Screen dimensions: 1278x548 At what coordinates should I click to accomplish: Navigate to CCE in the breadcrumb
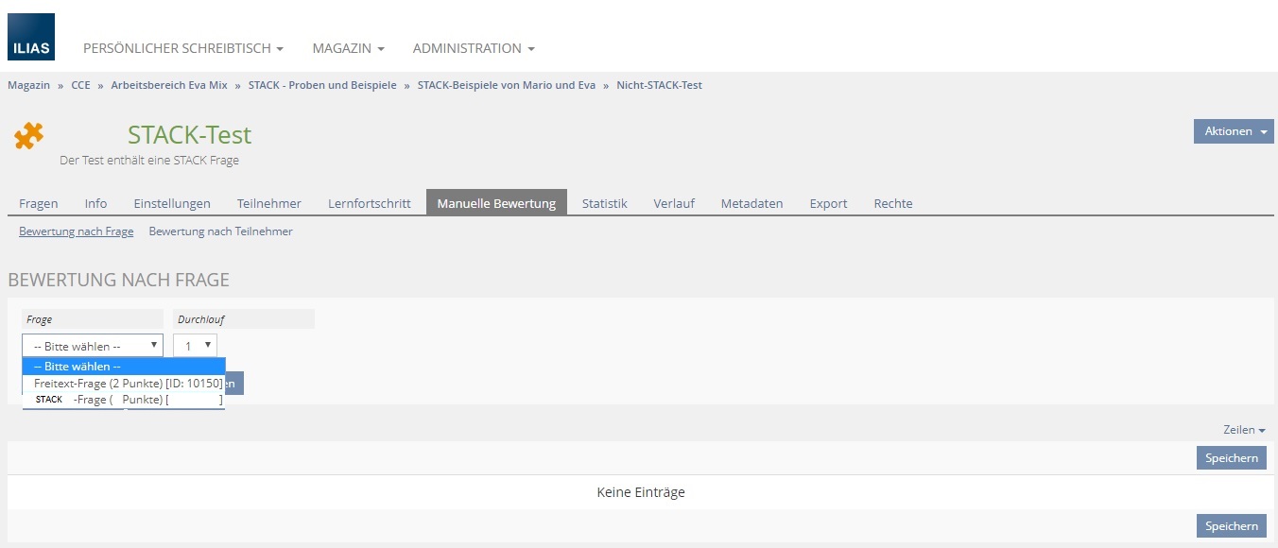pos(80,85)
